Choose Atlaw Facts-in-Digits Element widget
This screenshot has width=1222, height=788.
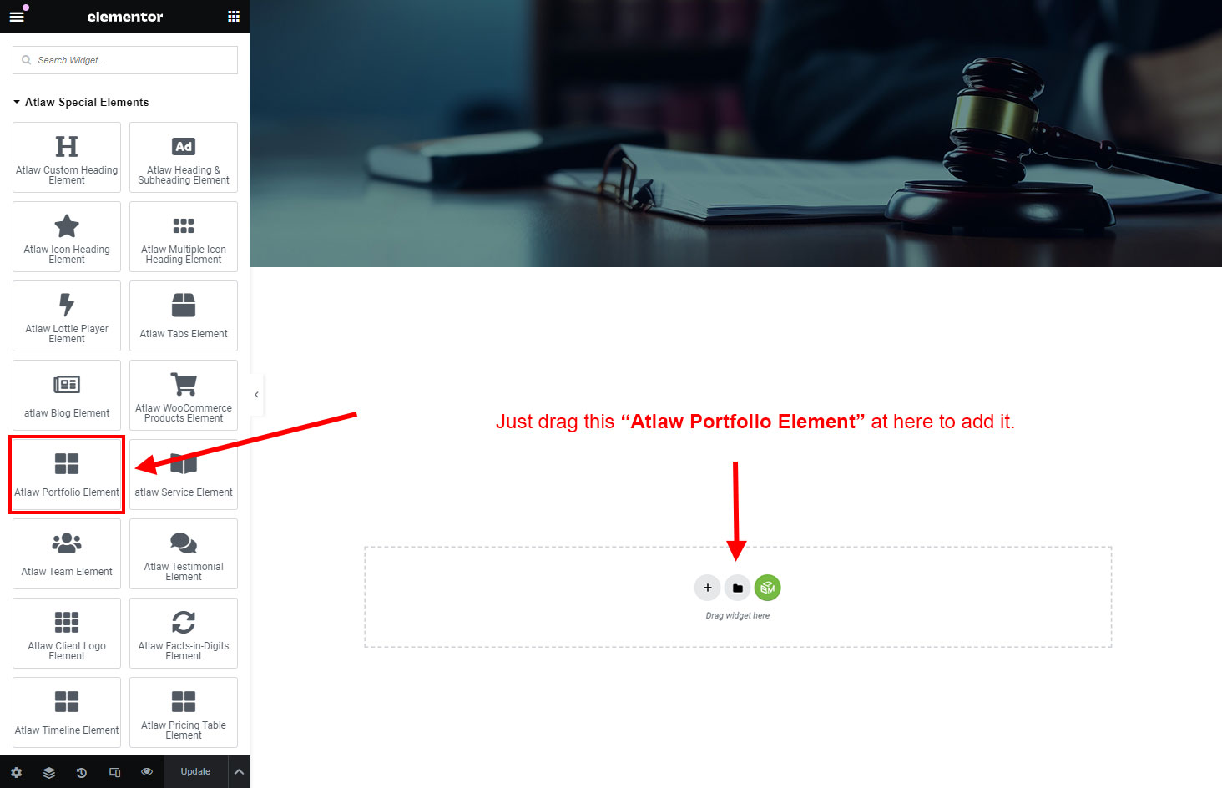tap(184, 634)
